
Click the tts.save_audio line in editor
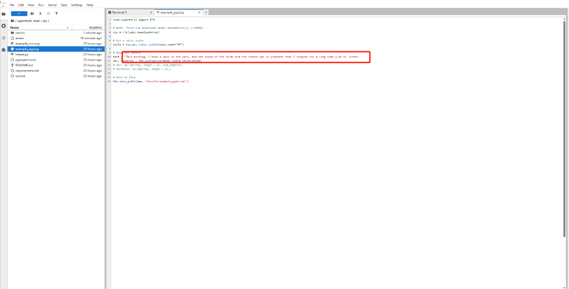point(151,81)
